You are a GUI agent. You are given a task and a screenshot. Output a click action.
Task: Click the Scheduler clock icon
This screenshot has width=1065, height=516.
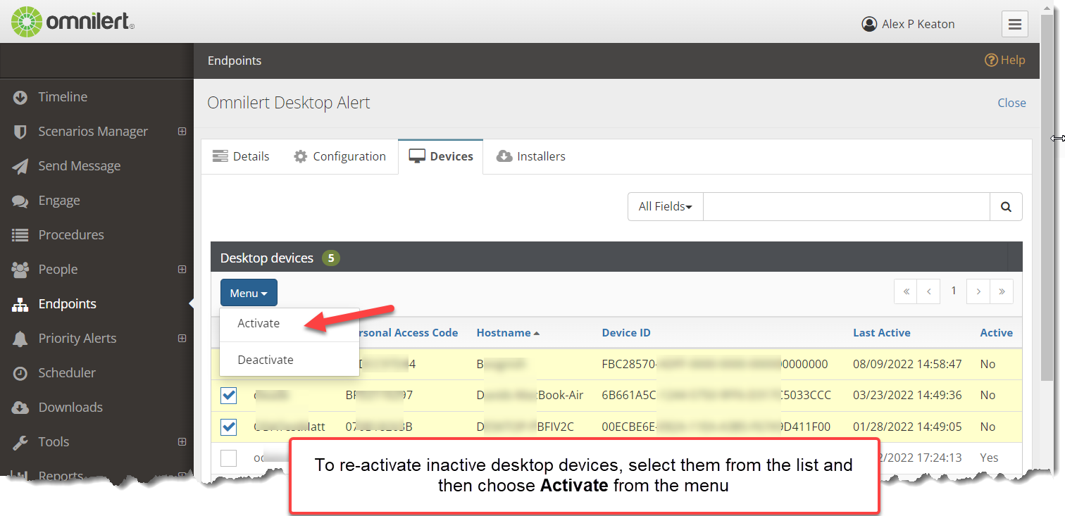click(x=20, y=373)
